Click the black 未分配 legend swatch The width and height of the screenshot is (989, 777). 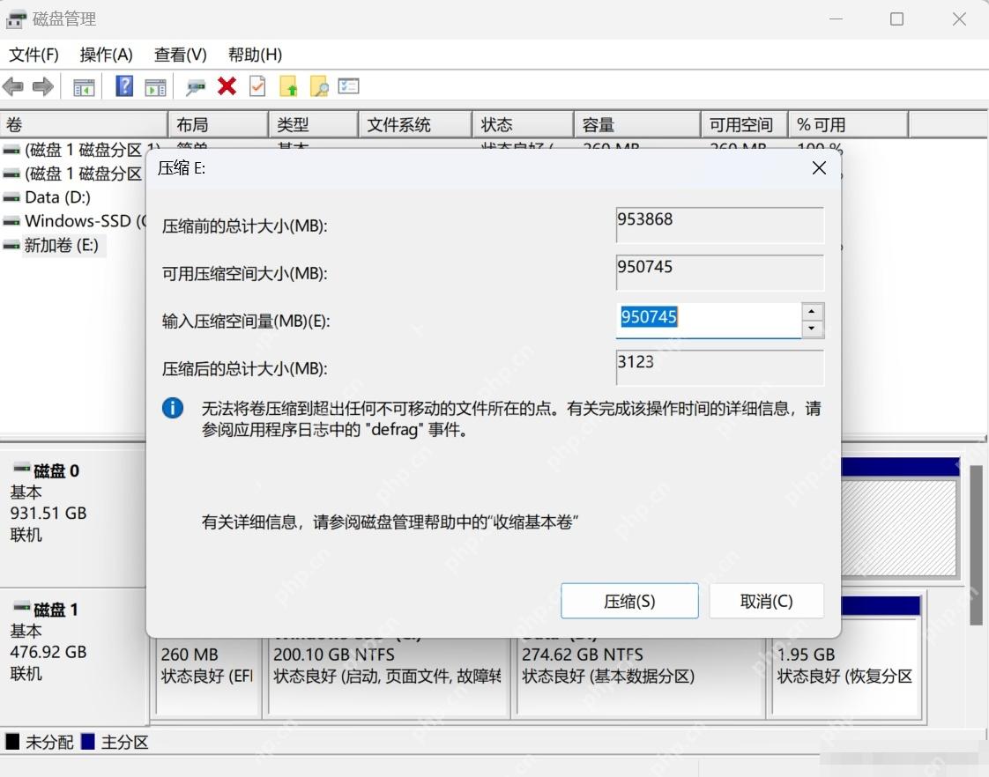pos(12,742)
